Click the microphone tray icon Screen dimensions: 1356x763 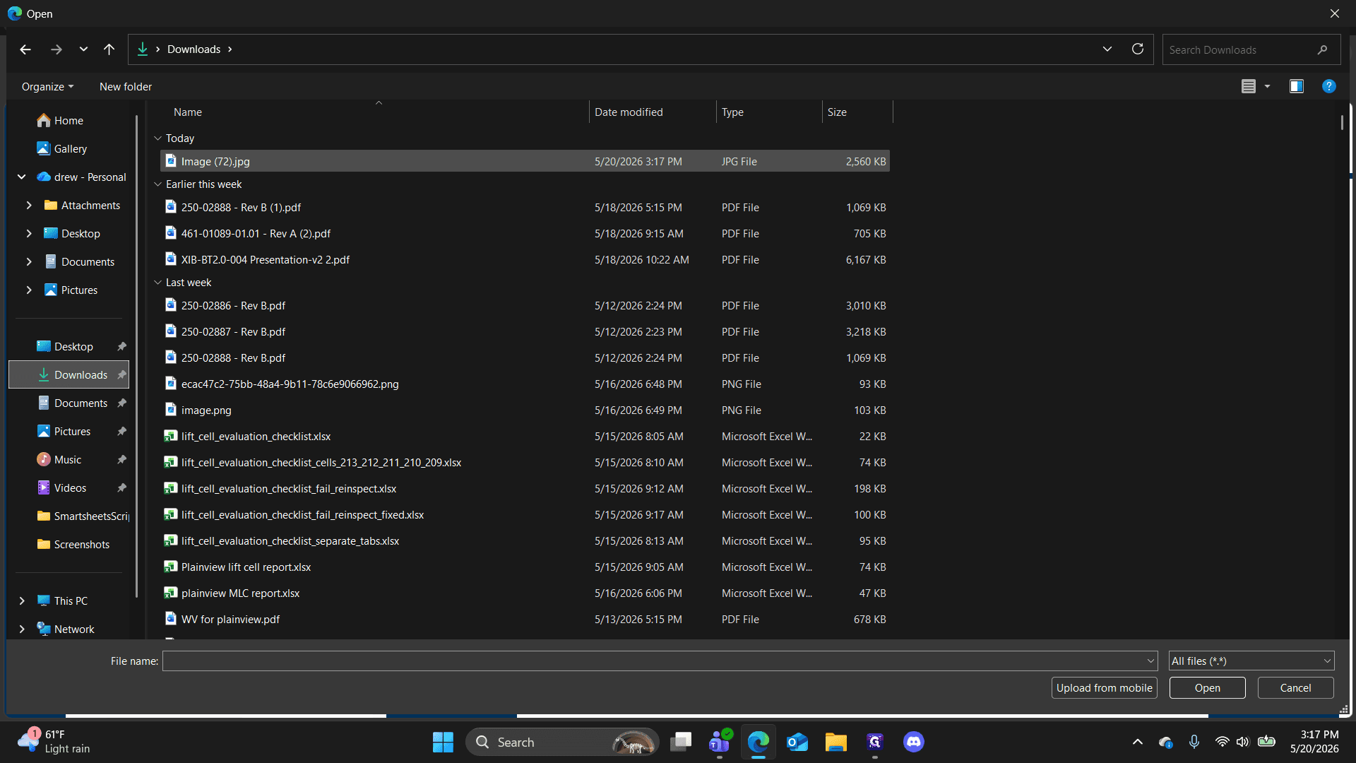click(1194, 742)
